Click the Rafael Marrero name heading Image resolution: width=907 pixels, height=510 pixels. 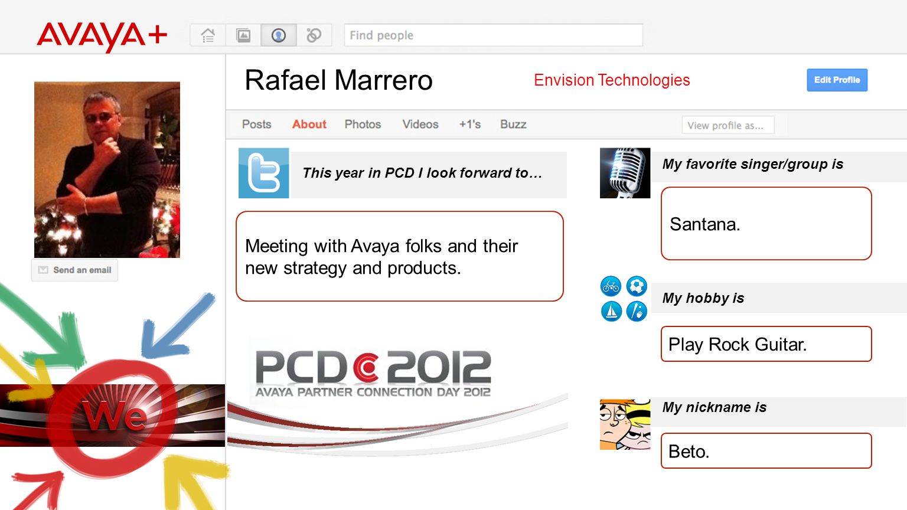click(338, 80)
